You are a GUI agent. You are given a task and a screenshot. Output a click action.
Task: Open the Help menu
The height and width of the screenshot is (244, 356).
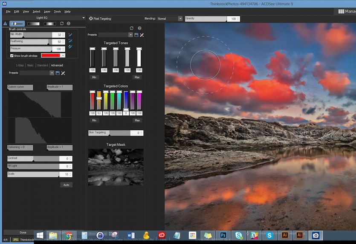(x=67, y=12)
